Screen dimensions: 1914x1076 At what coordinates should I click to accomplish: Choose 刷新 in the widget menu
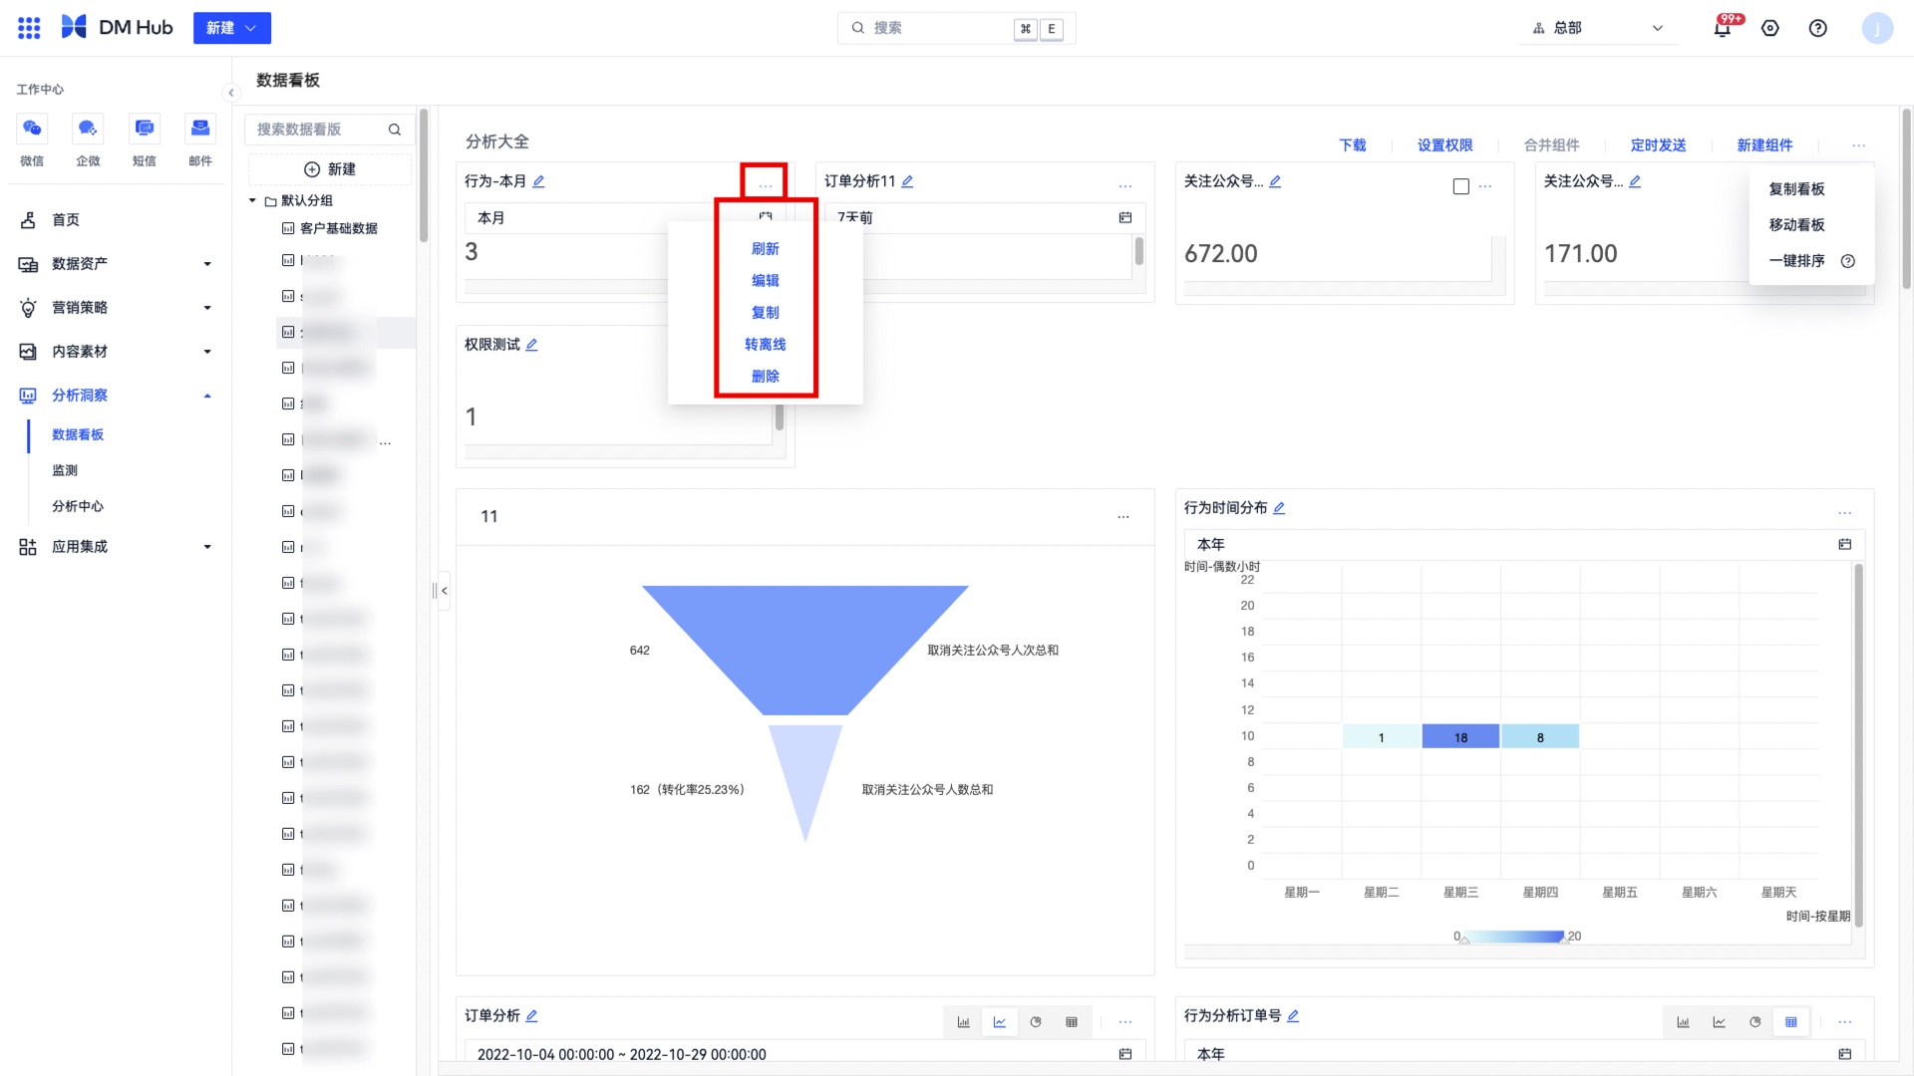pos(766,249)
